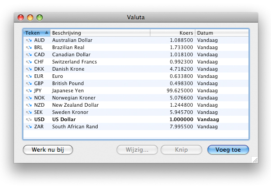Click the rate value 1.088500

181,40
